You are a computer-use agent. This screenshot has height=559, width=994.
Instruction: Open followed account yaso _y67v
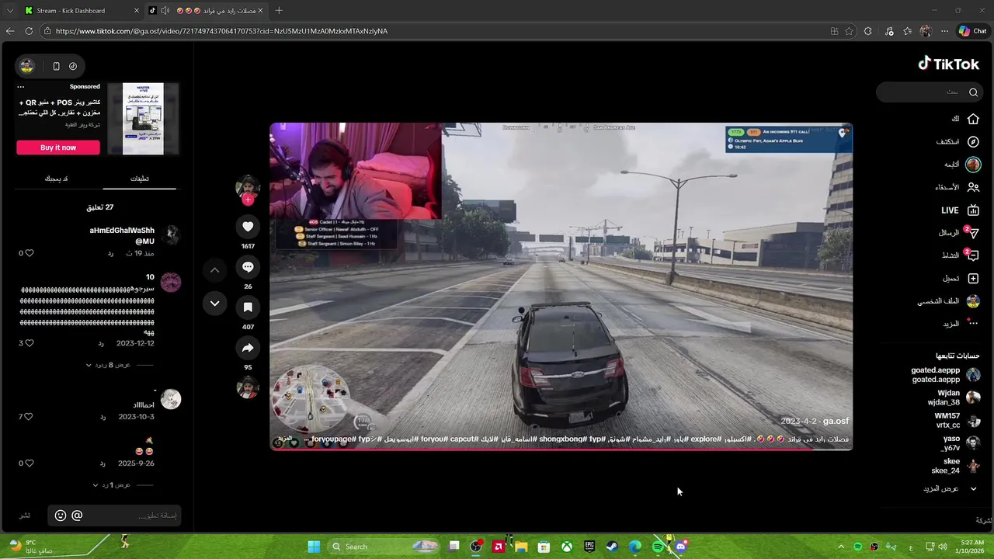[x=961, y=443]
